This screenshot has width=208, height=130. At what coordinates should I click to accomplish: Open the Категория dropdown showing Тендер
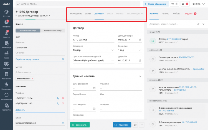[x=93, y=50]
